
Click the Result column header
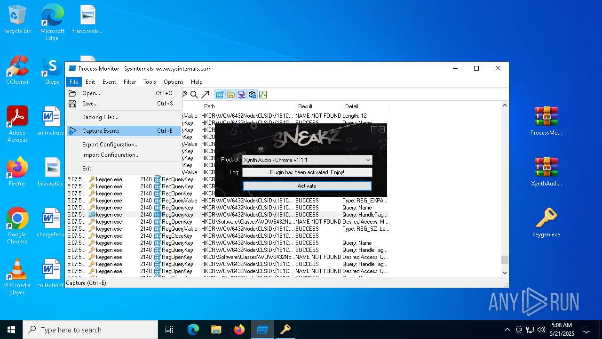(x=318, y=106)
